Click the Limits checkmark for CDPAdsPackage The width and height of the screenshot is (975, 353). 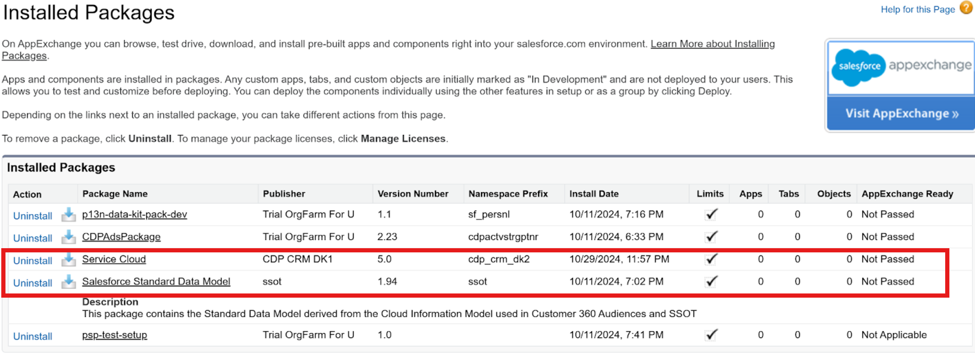[711, 237]
